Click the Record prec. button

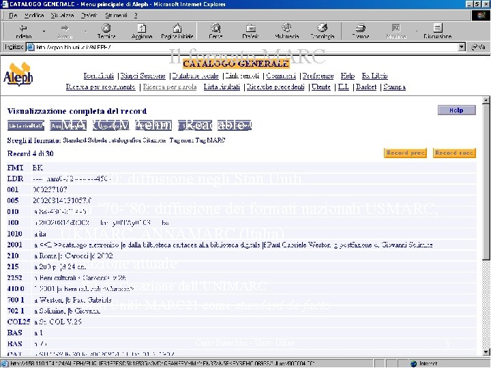[405, 153]
